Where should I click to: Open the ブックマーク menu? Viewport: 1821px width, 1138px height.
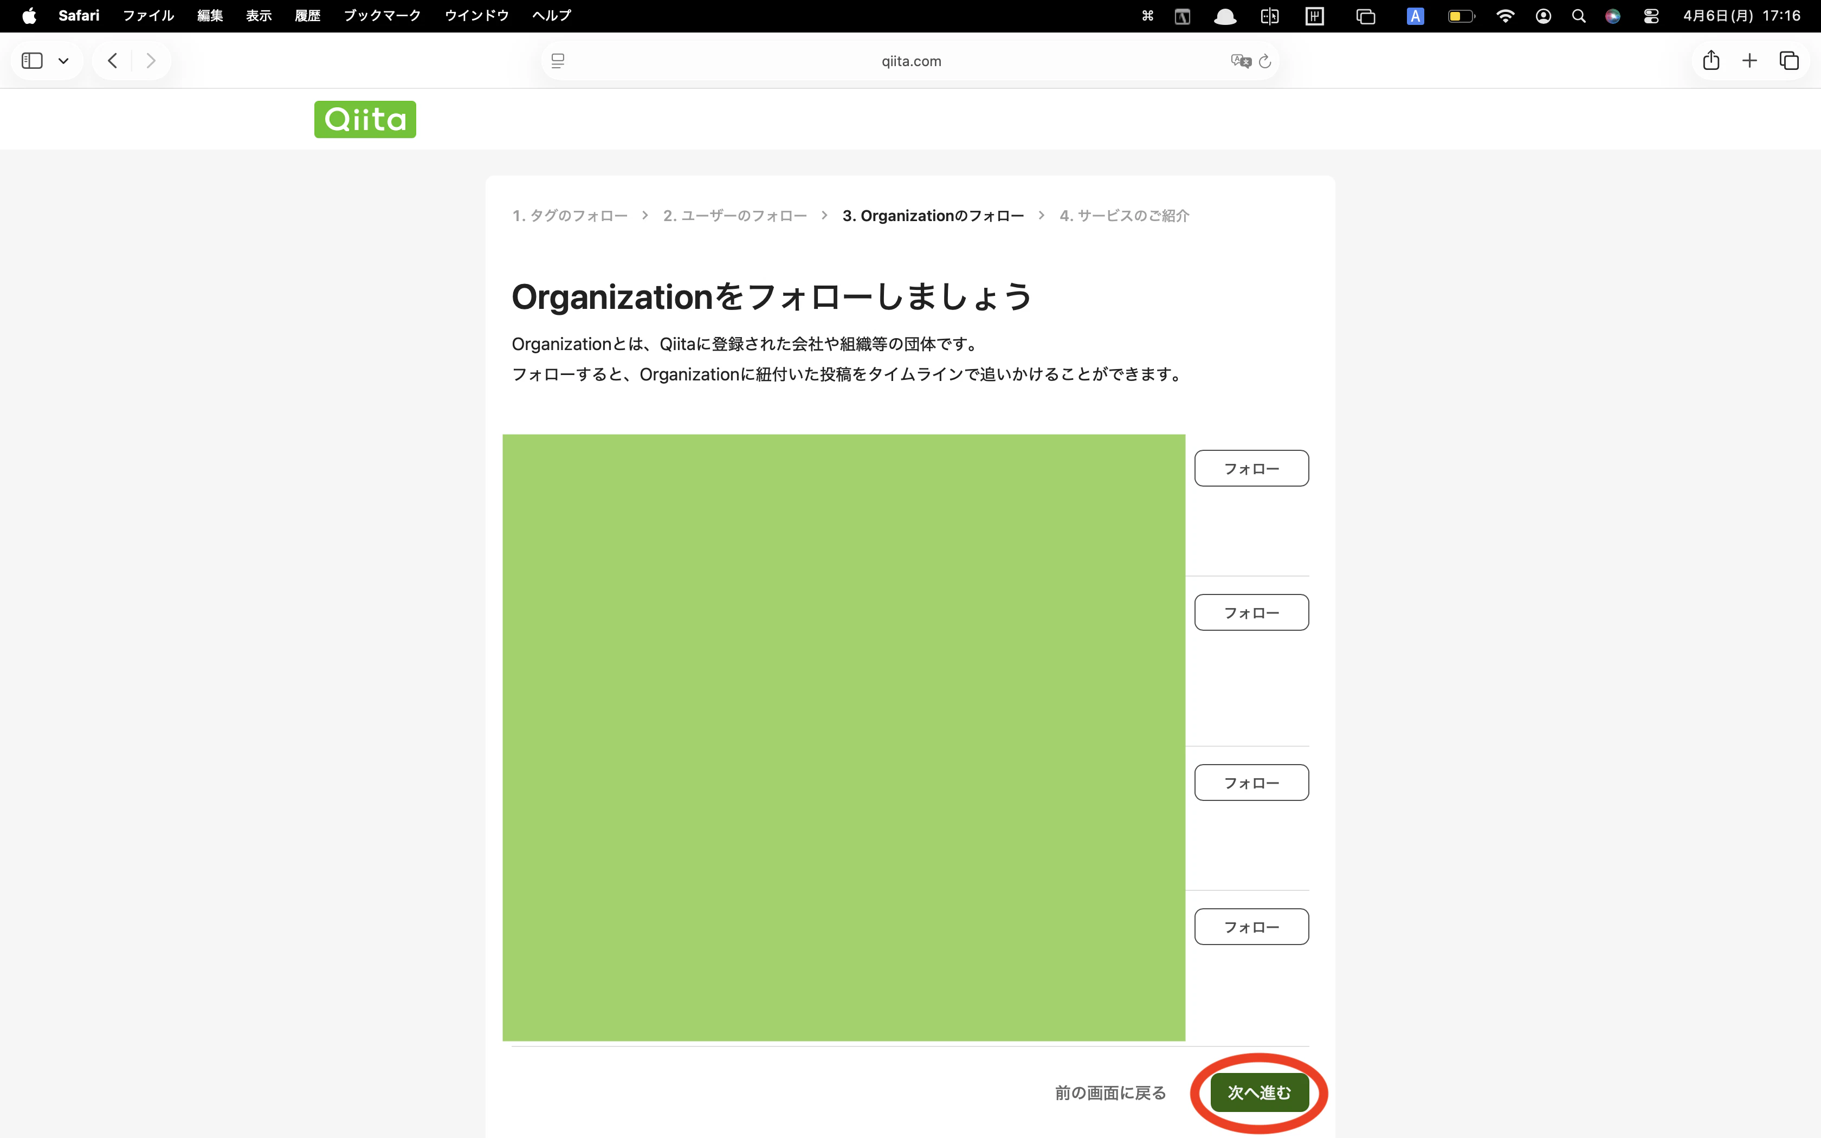click(382, 16)
